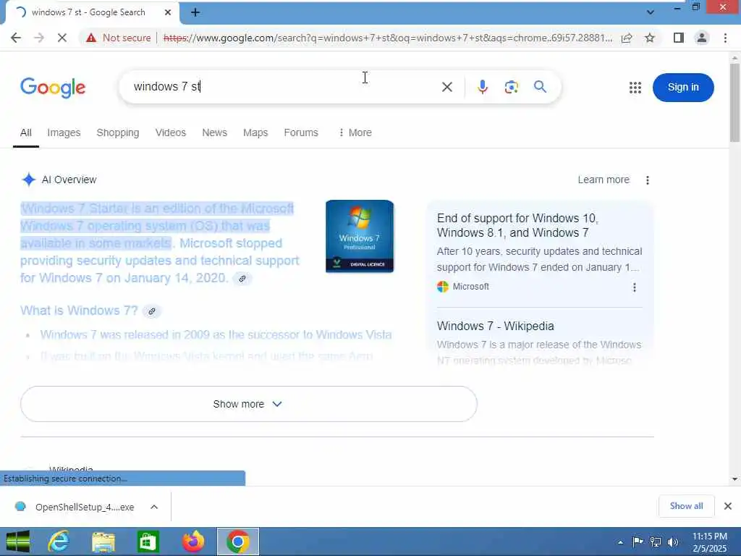Show all downloads

(686, 506)
